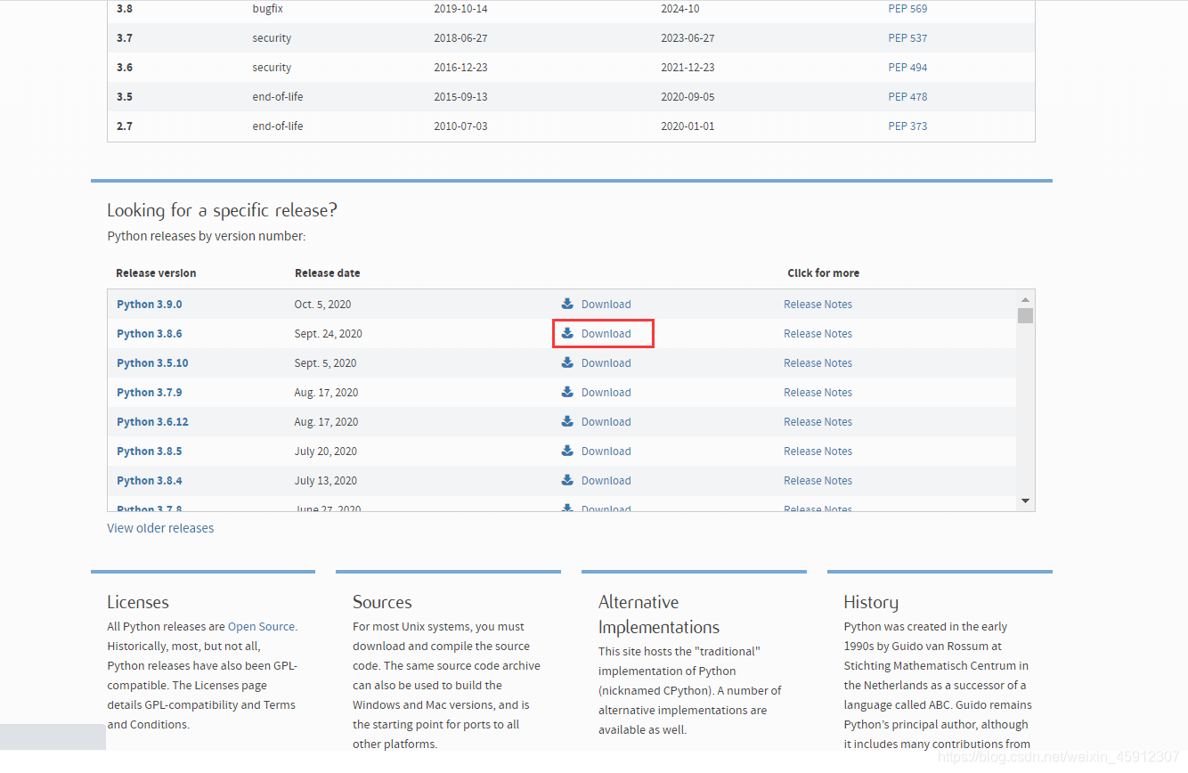This screenshot has height=773, width=1188.
Task: View Release Notes for Python 3.5.10
Action: coord(818,363)
